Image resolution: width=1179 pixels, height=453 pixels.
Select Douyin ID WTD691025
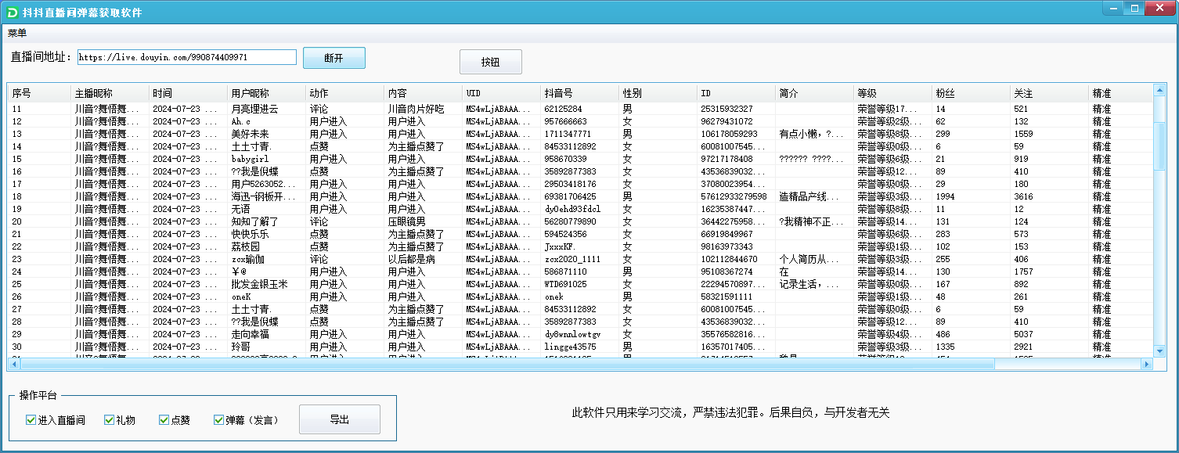(565, 284)
